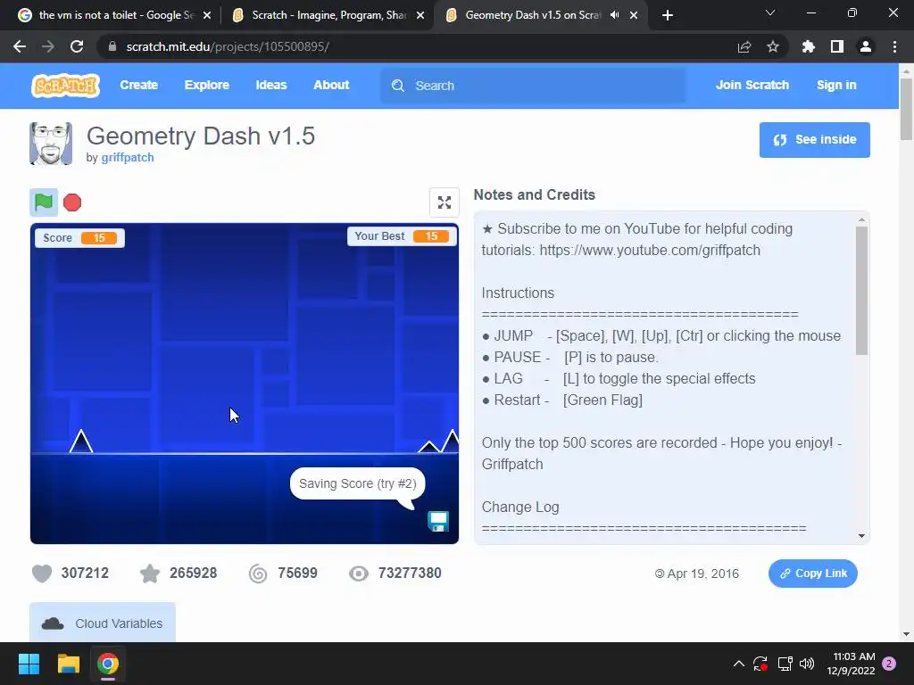Click the Scratch logo to go home
Screen dimensions: 914x685
click(x=65, y=85)
